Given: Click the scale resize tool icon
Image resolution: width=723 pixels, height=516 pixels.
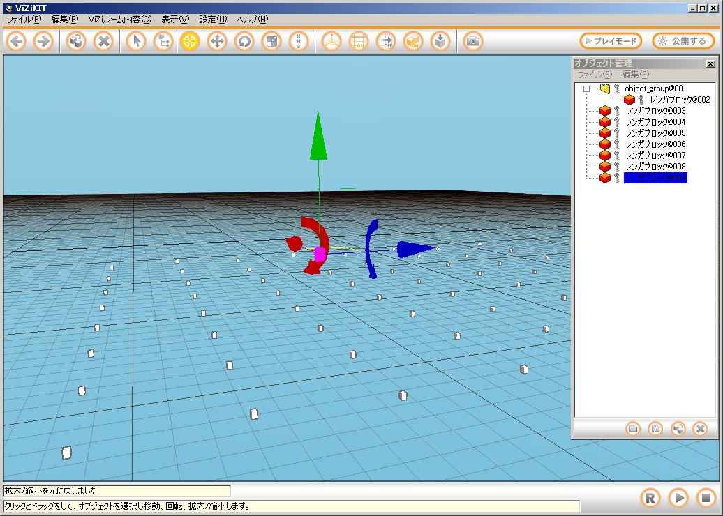Looking at the screenshot, I should [271, 41].
